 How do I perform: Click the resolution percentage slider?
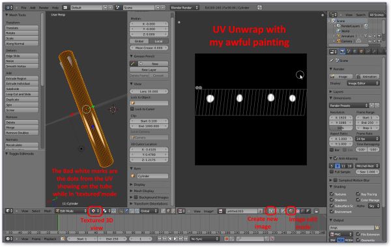341,128
